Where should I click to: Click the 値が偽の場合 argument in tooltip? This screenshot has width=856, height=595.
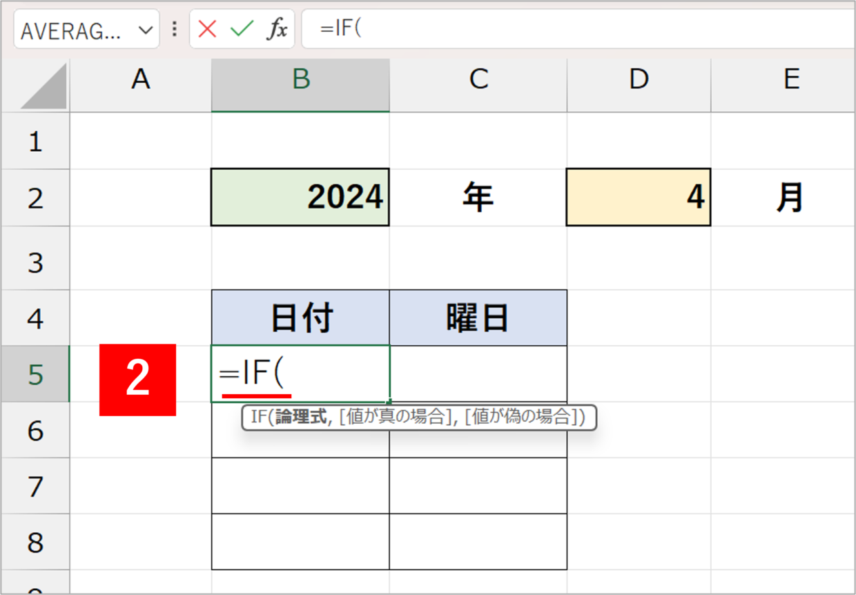[521, 418]
